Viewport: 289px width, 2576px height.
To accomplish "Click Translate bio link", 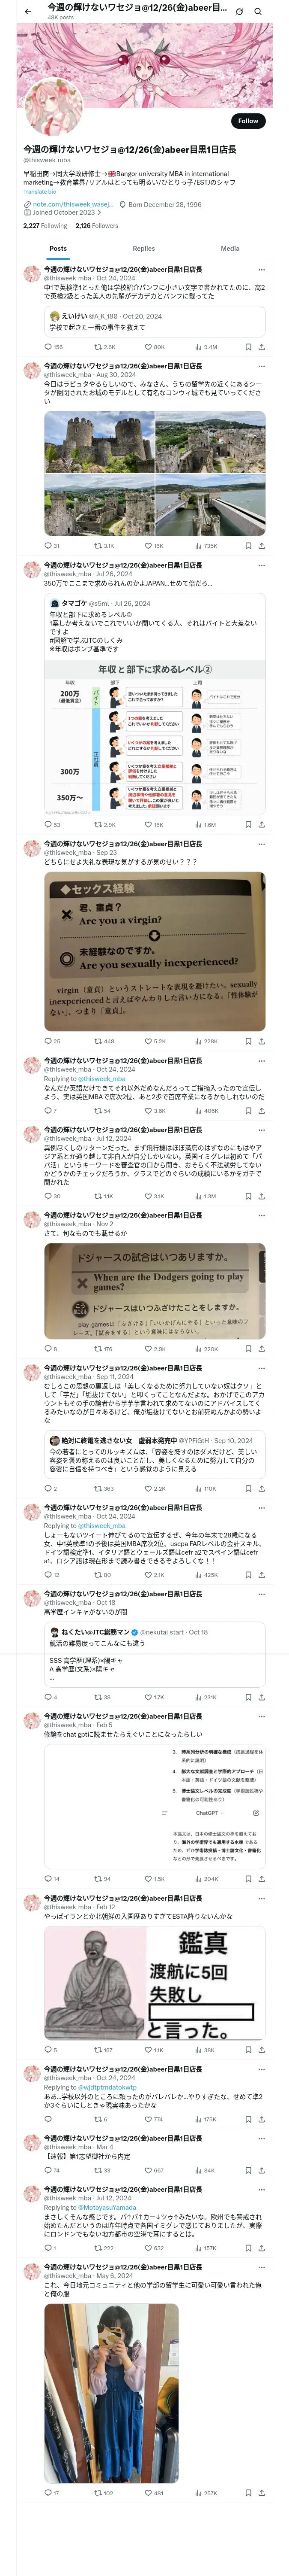I will click(41, 192).
